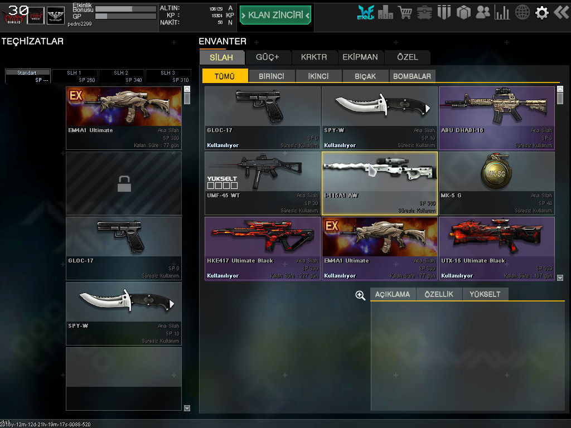Select the UTX-15 Ultimate Black weapon
The image size is (571, 428).
497,249
